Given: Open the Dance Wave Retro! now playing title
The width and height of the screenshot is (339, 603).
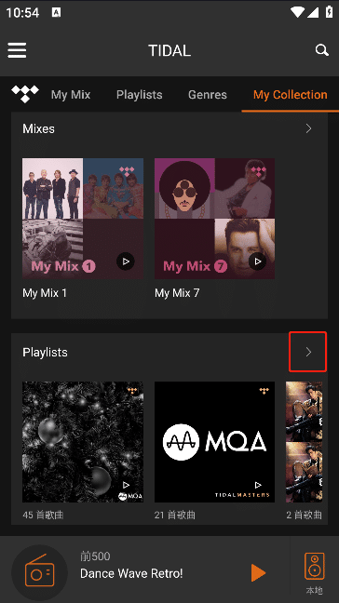Looking at the screenshot, I should click(x=131, y=573).
